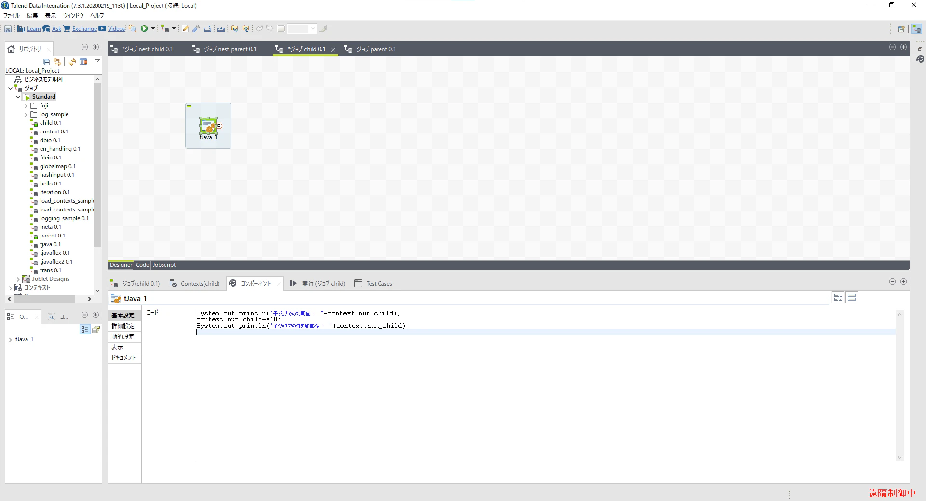Open the Exchange link
The width and height of the screenshot is (926, 501).
84,29
